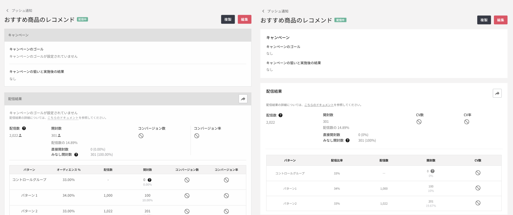Click the person icon beside 2,022 in left panel
The width and height of the screenshot is (513, 215).
(20, 135)
